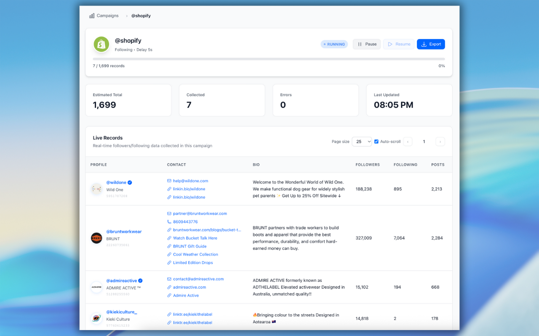The height and width of the screenshot is (336, 539).
Task: Open the bruntworkwear.com/blogs/bucket-t... link
Action: pyautogui.click(x=207, y=230)
